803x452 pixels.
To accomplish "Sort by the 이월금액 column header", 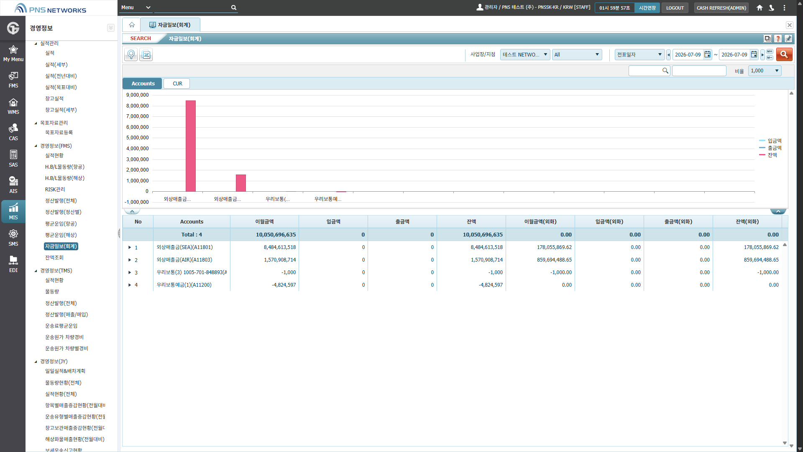I will (x=264, y=222).
